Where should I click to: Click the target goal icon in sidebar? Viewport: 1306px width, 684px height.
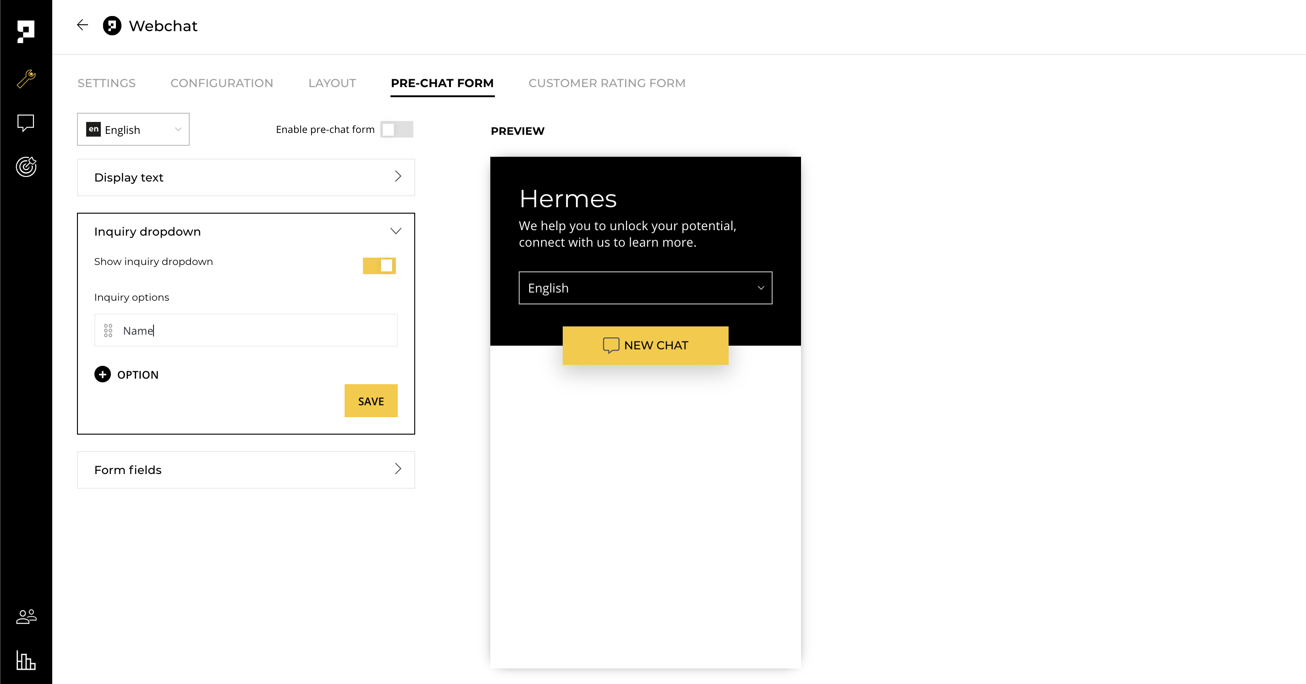coord(26,166)
